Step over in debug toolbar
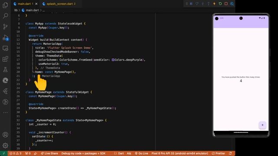The height and width of the screenshot is (156, 278). point(197,4)
